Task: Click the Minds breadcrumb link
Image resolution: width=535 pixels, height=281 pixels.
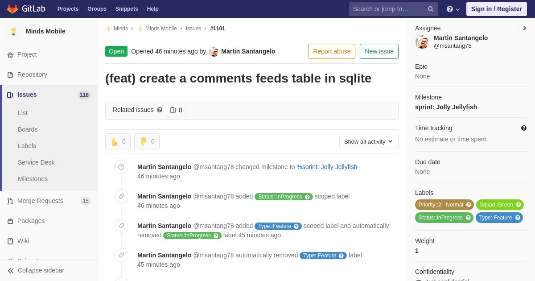Action: [x=121, y=29]
